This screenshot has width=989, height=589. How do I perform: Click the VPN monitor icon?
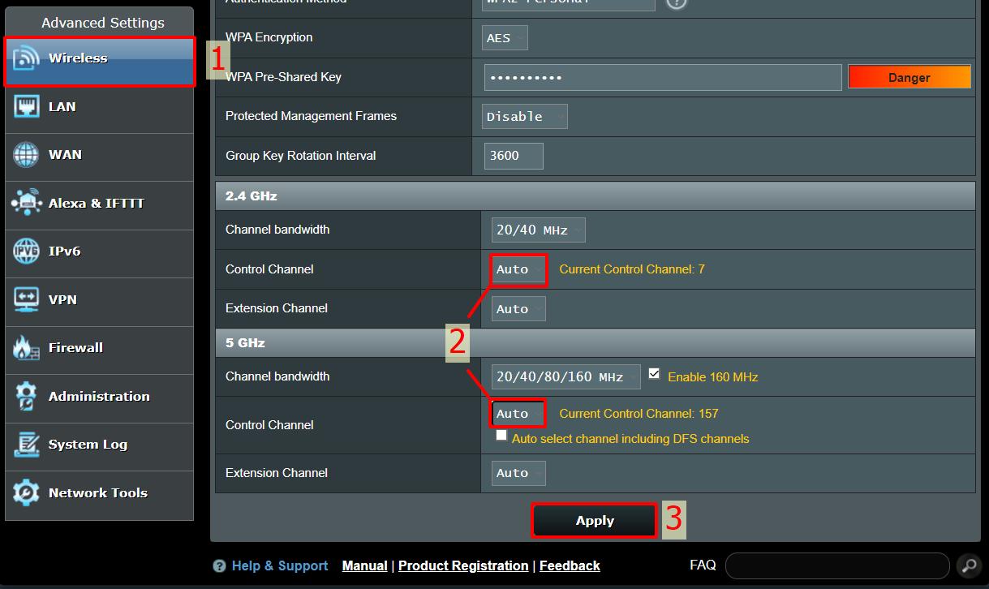point(26,299)
